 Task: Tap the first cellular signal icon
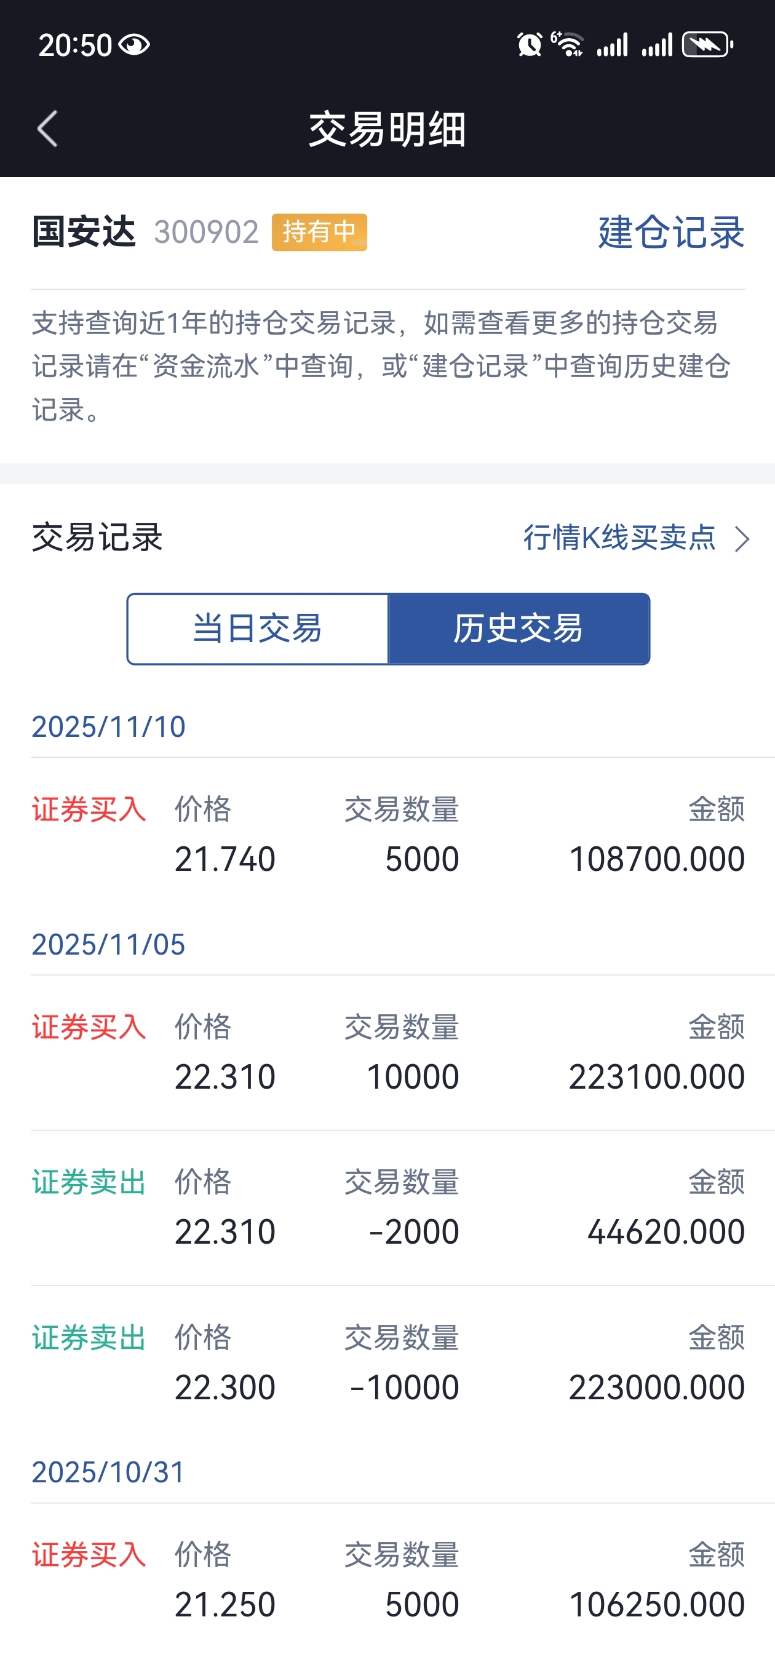[612, 45]
